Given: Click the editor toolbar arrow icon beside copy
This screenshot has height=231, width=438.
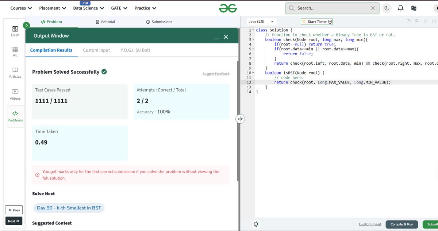Looking at the screenshot, I should click(x=417, y=22).
